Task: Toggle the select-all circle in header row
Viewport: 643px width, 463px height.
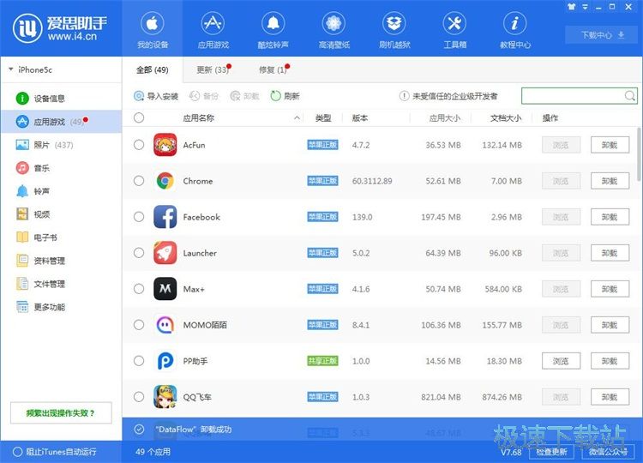Action: tap(139, 117)
